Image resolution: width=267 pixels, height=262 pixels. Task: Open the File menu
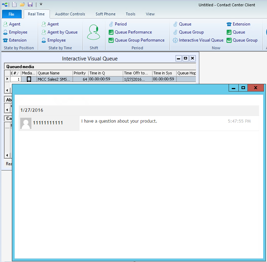click(x=12, y=14)
